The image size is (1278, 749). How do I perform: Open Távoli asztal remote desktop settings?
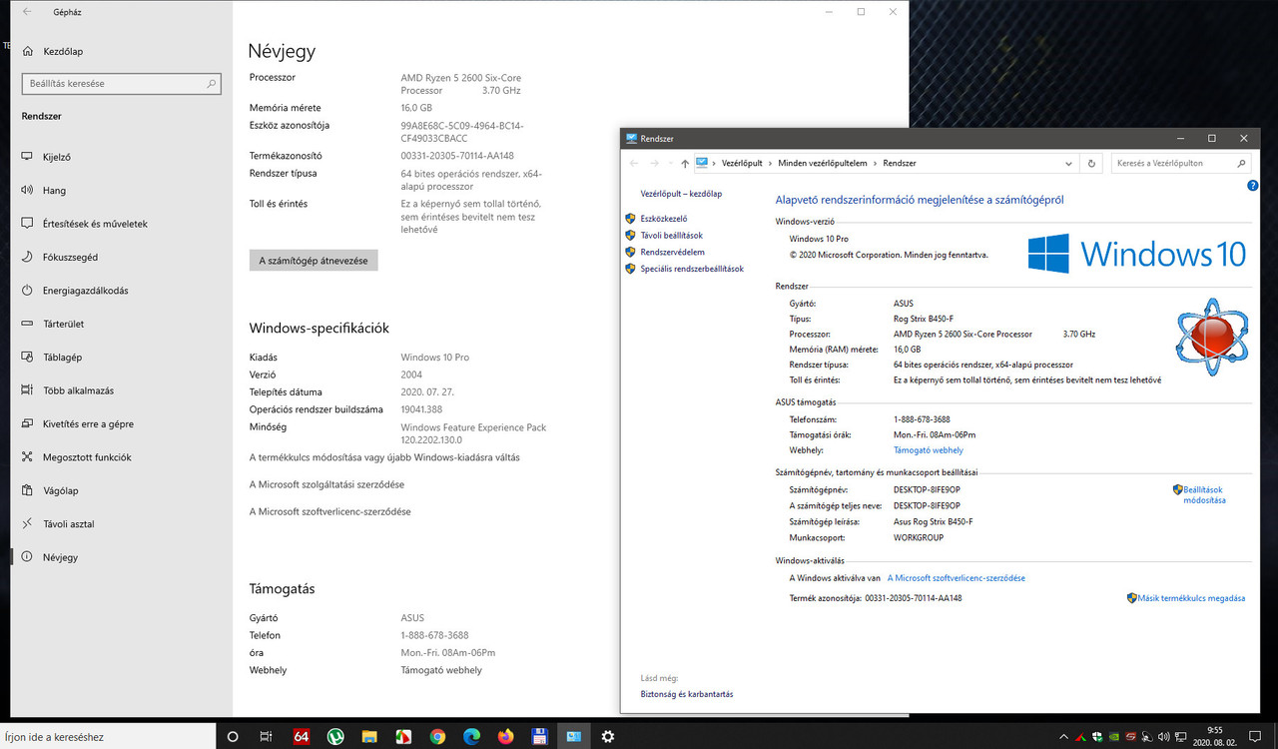[68, 523]
